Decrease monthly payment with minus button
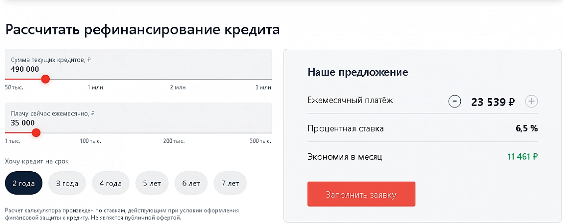 [x=454, y=102]
